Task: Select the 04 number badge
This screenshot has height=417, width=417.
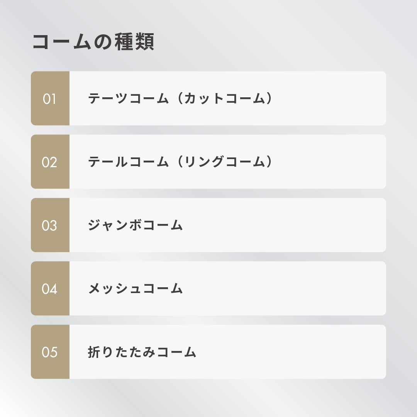Action: click(50, 289)
